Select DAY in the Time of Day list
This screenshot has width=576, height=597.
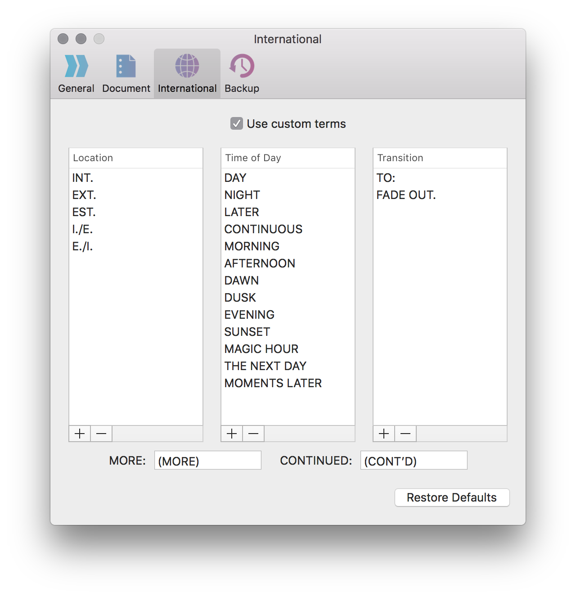pyautogui.click(x=235, y=178)
